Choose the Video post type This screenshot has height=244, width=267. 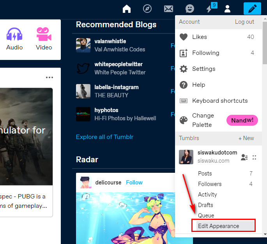tap(44, 39)
